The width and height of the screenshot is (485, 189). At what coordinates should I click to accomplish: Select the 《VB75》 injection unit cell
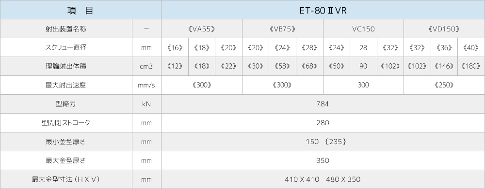pyautogui.click(x=283, y=29)
